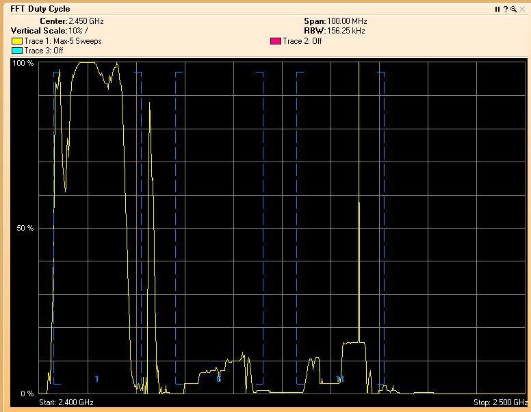Select Wi-Fi channel 11 marker label

(x=340, y=379)
